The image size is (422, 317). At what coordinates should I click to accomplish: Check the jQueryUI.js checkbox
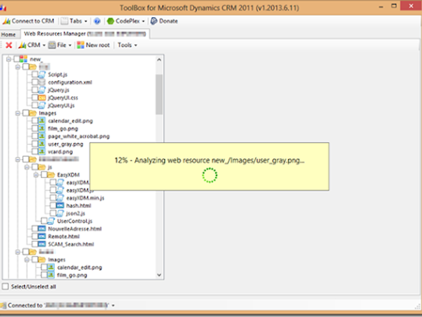point(35,105)
